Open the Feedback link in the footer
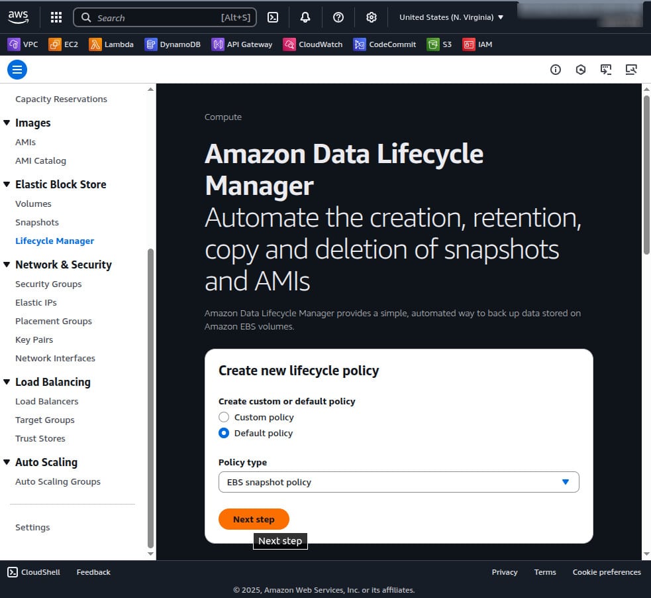This screenshot has height=598, width=651. click(x=93, y=571)
